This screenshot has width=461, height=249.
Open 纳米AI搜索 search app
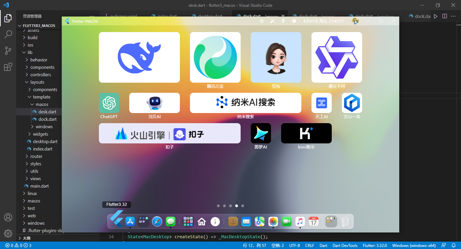[245, 103]
